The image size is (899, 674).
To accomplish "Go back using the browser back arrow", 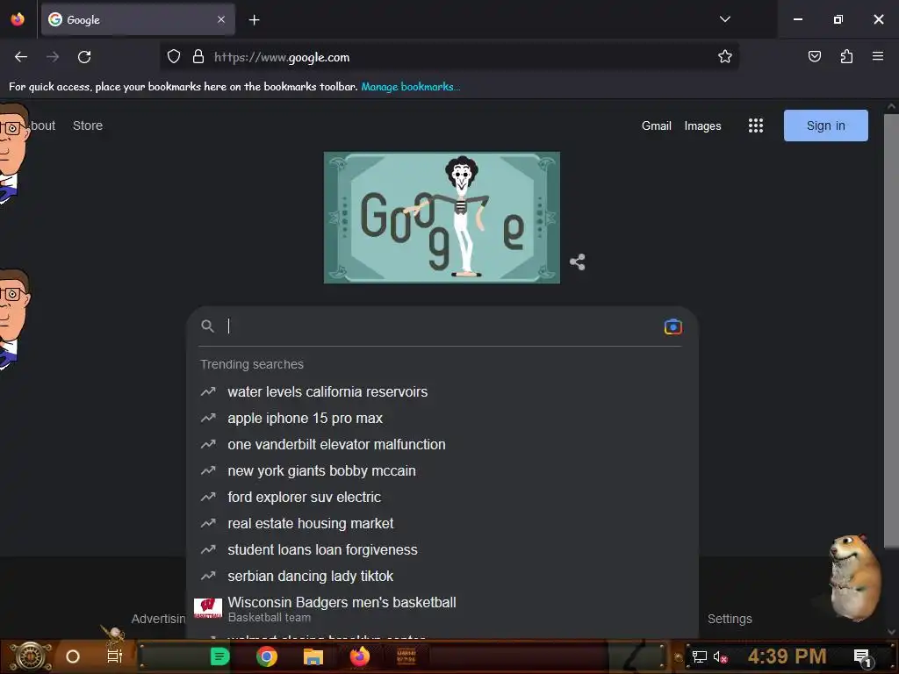I will point(21,57).
